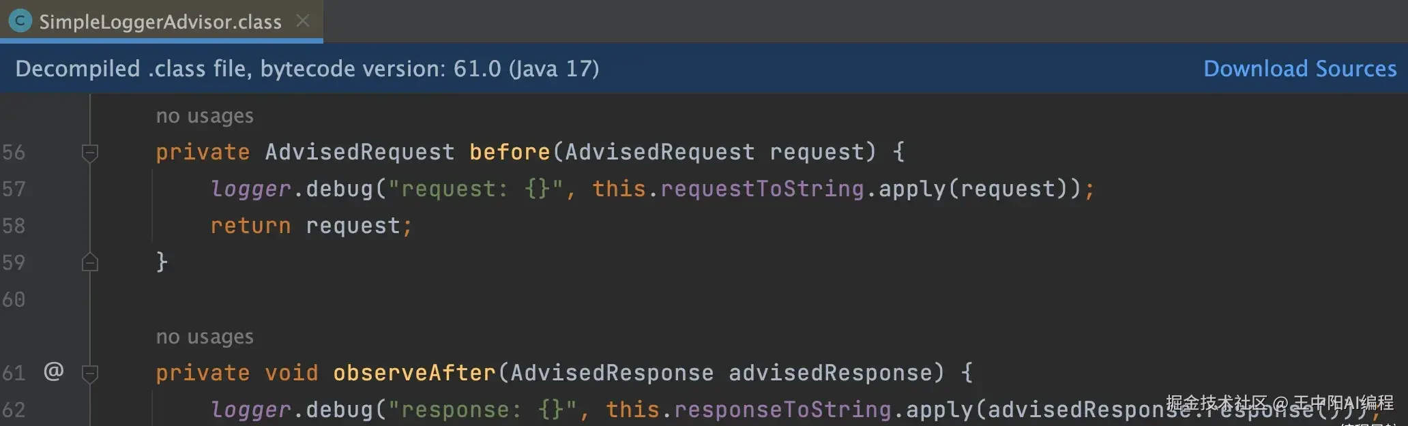This screenshot has height=426, width=1408.
Task: Click the requestToString field reference
Action: [762, 189]
